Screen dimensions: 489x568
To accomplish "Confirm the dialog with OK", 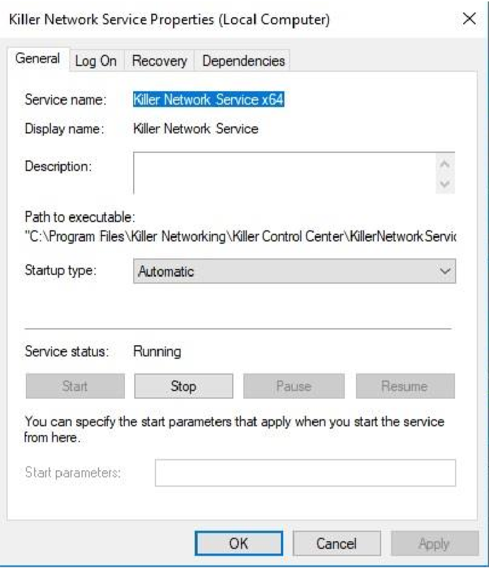I will click(x=238, y=543).
